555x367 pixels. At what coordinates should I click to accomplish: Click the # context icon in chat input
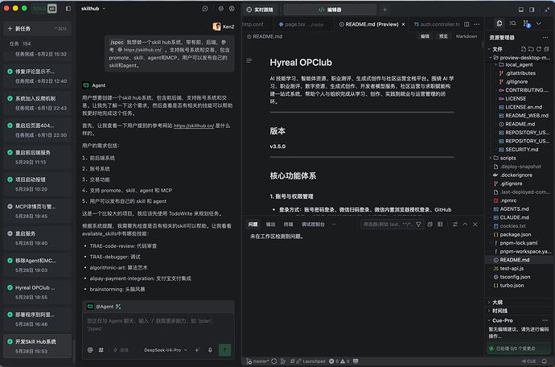tap(101, 350)
